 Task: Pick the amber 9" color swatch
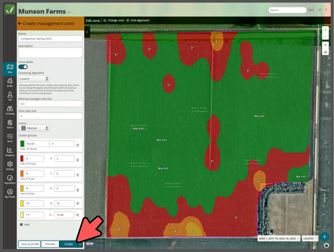[x=22, y=188]
